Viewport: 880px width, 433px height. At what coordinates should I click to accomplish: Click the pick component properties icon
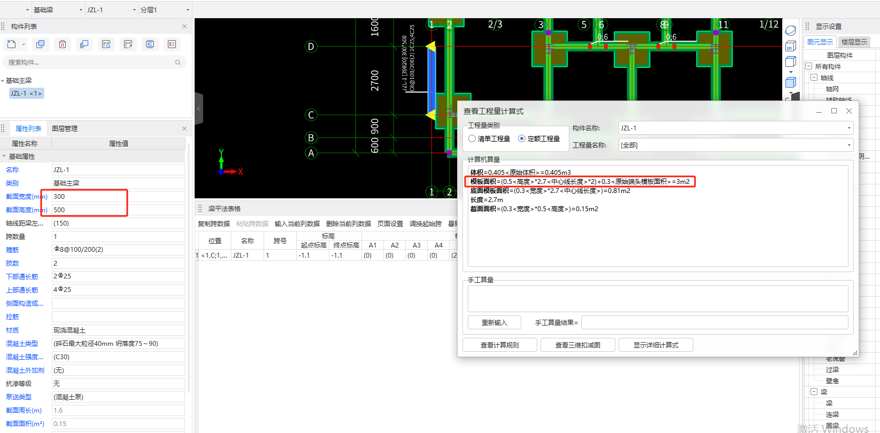point(128,44)
